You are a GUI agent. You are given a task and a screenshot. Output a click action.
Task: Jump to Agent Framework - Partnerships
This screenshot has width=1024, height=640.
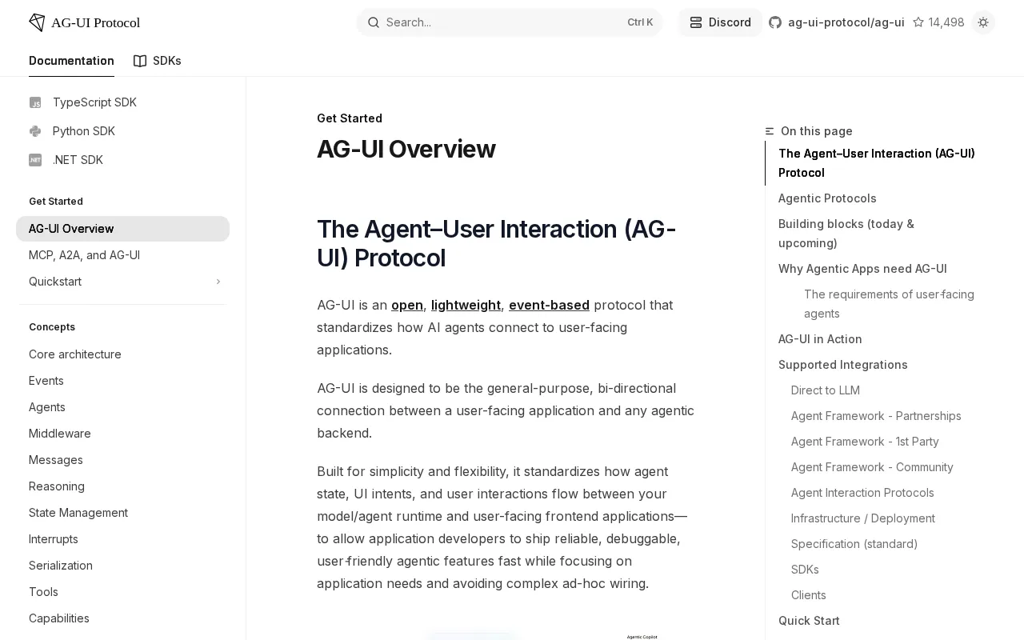tap(876, 416)
